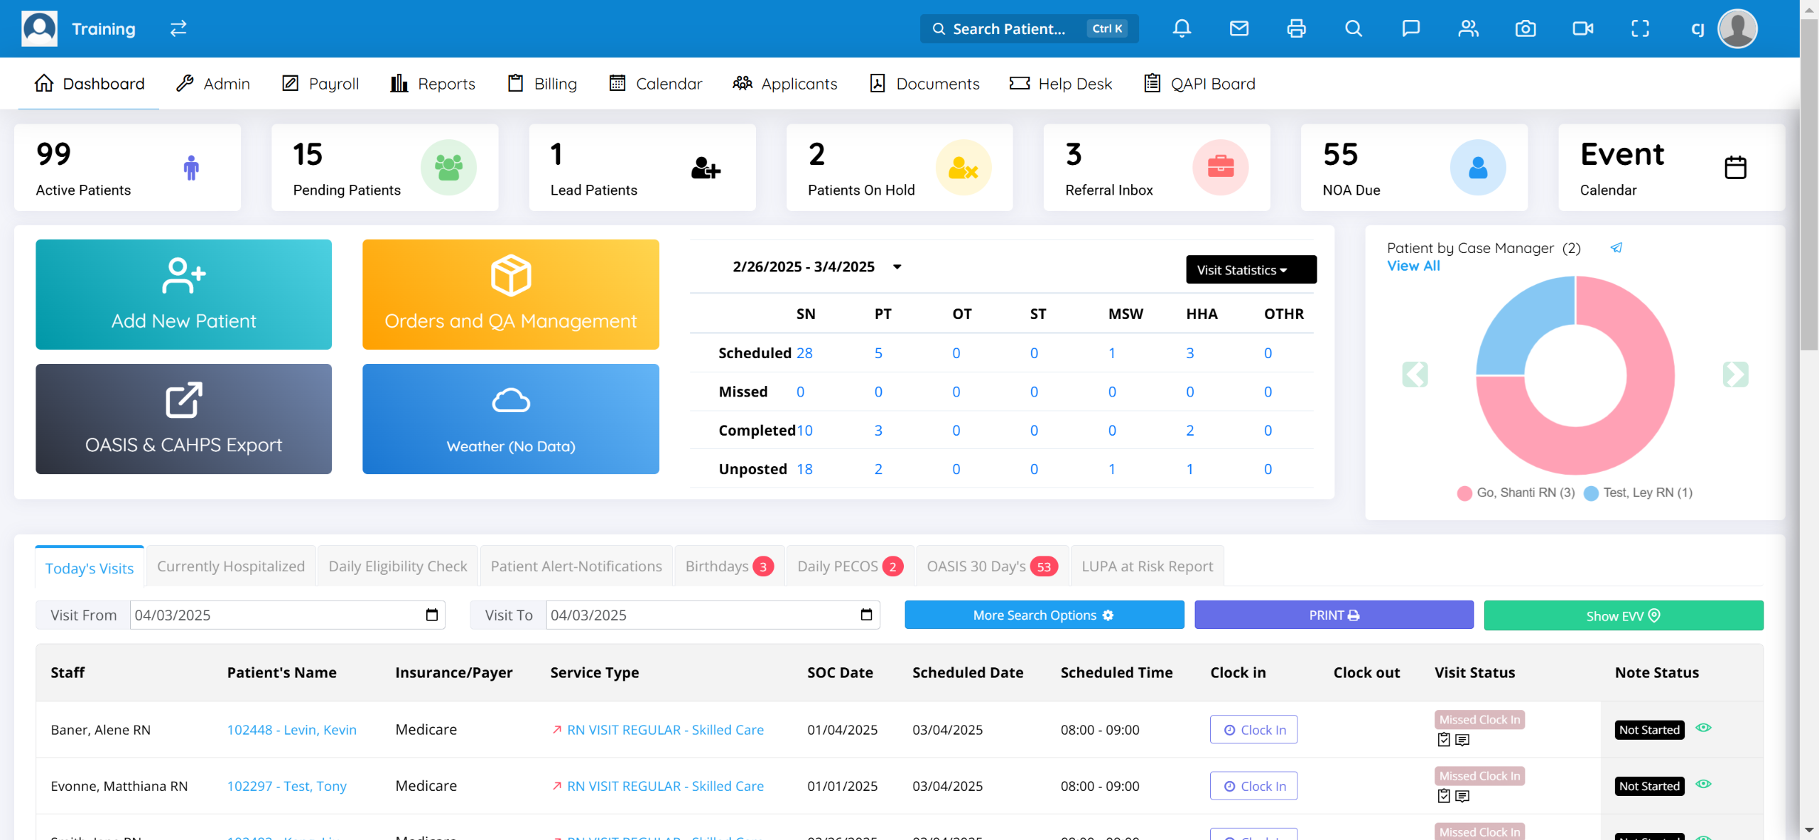Toggle eye icon for Levin, Kevin visit
This screenshot has height=840, width=1819.
coord(1703,728)
